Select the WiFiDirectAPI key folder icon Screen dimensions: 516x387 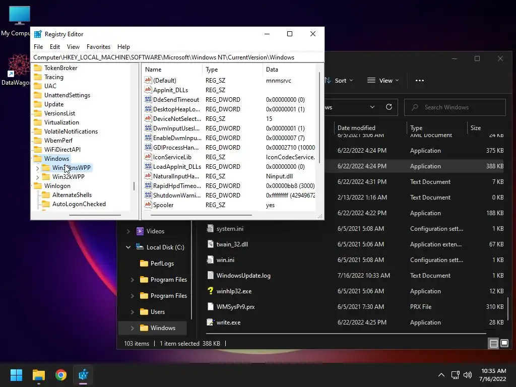click(x=38, y=149)
